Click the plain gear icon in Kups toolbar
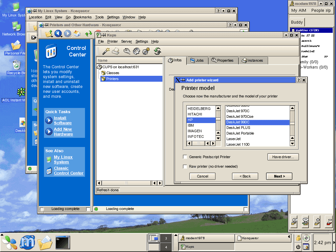This screenshot has width=336, height=252. pos(136,51)
